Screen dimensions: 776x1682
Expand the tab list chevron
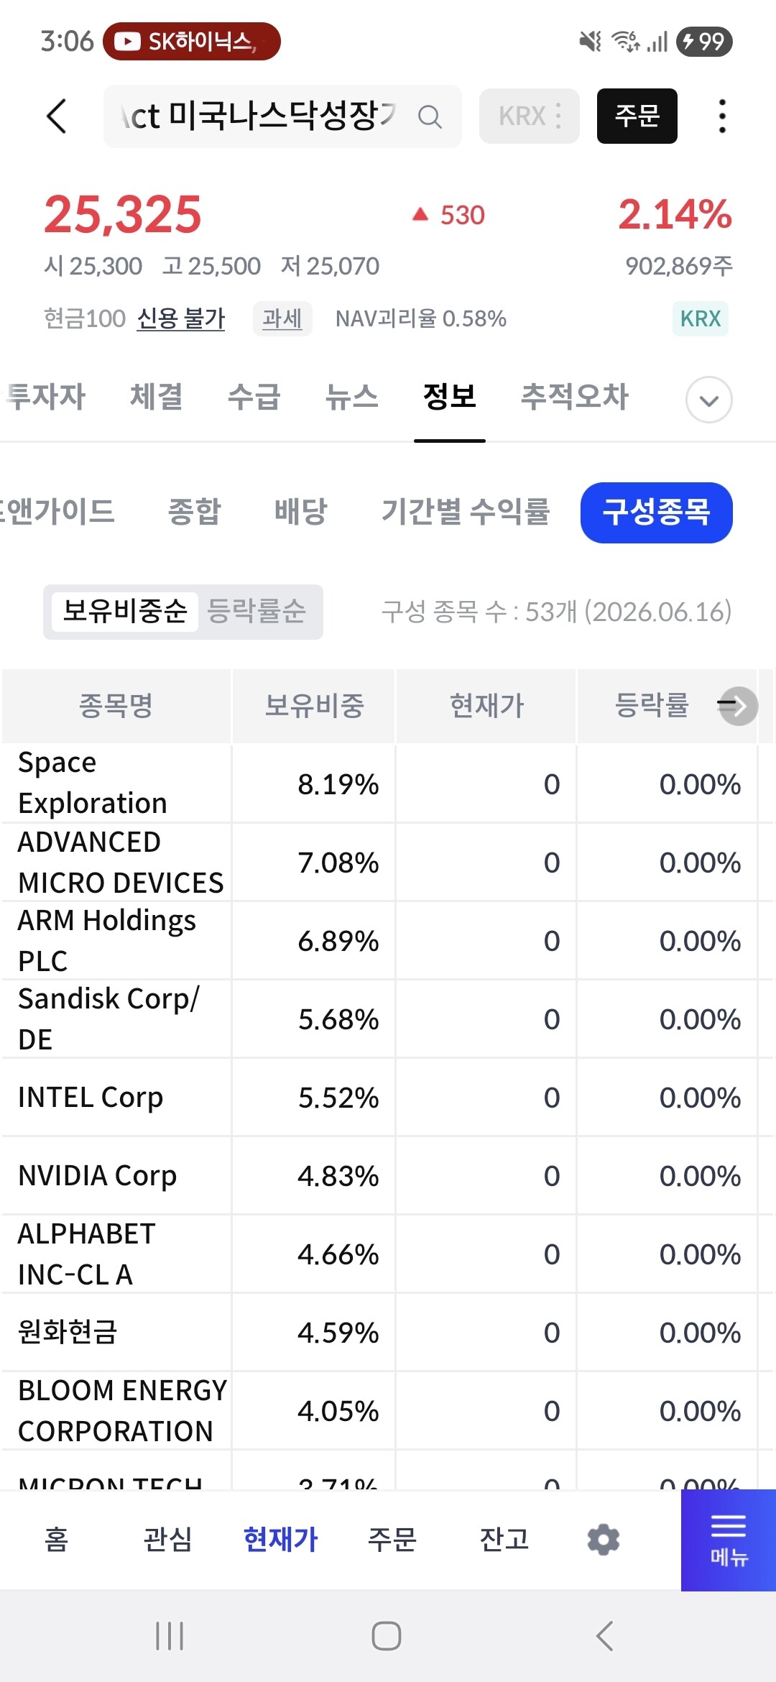tap(709, 400)
